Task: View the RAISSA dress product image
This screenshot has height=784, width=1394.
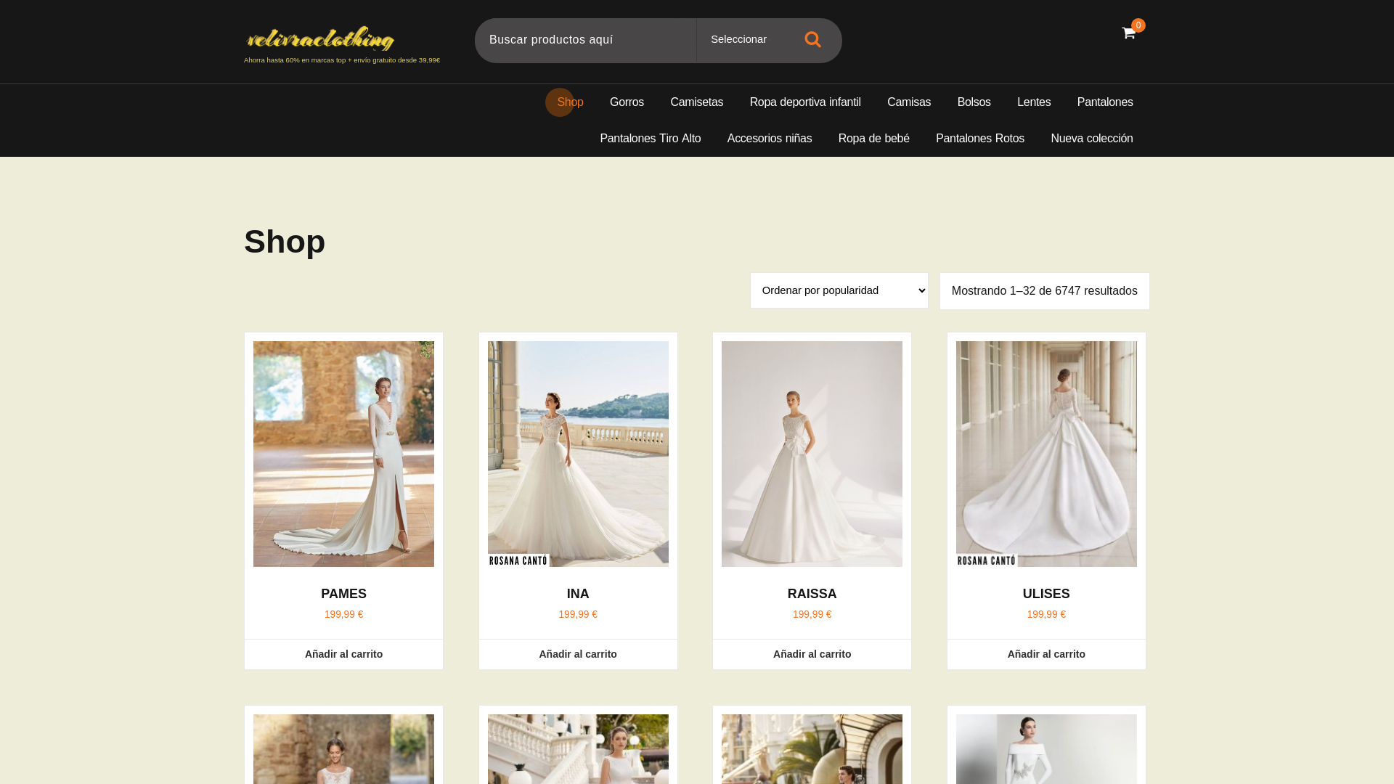Action: click(812, 454)
